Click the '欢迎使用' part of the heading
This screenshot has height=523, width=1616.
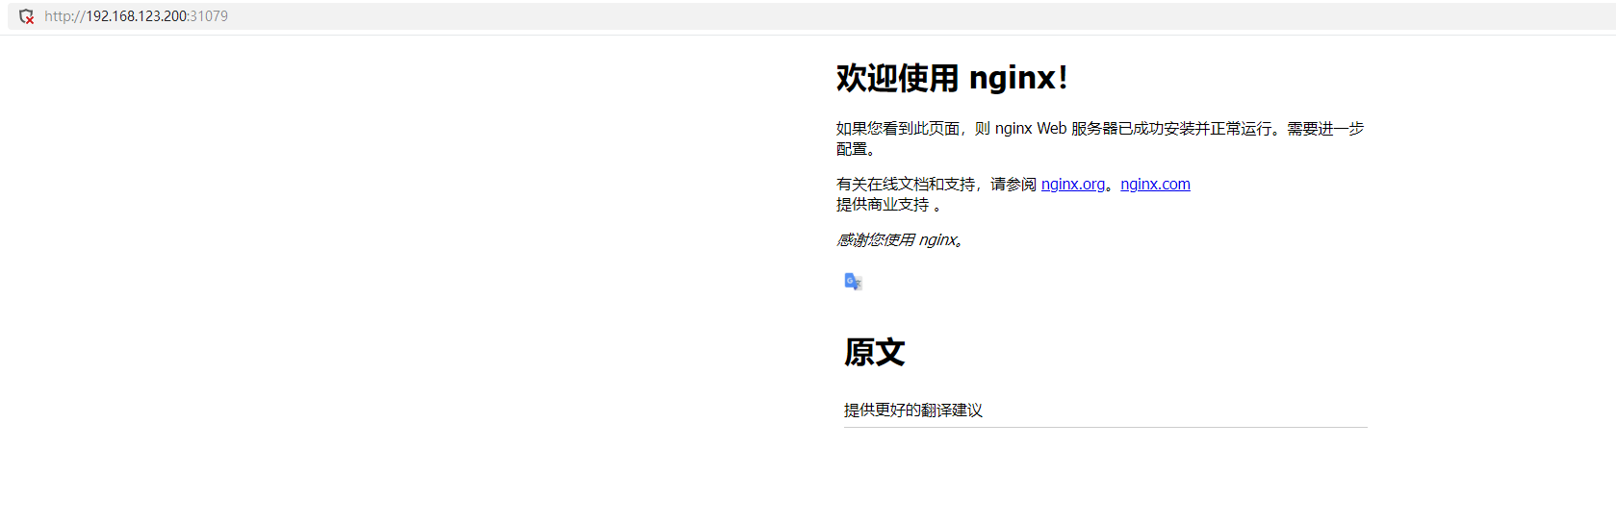(x=897, y=78)
